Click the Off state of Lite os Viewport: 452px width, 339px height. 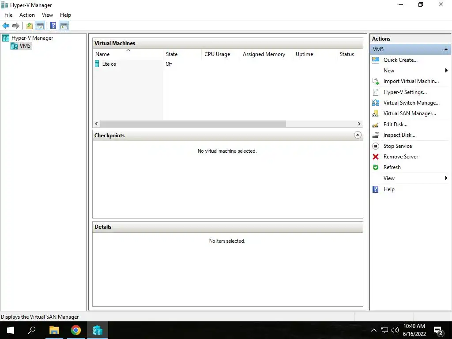point(169,64)
